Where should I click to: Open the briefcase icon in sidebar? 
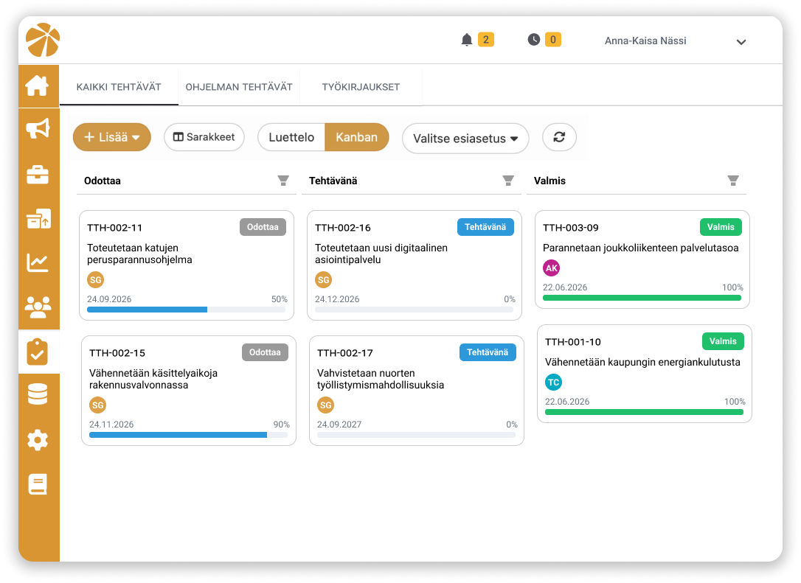tap(38, 175)
